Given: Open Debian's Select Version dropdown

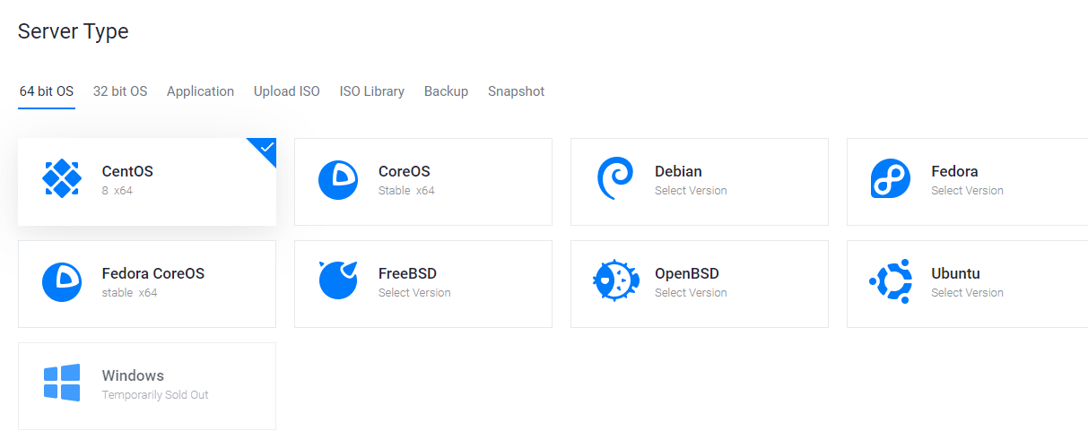Looking at the screenshot, I should [x=691, y=191].
